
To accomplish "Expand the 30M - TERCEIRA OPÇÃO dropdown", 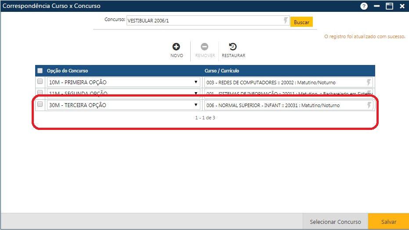I will point(196,105).
